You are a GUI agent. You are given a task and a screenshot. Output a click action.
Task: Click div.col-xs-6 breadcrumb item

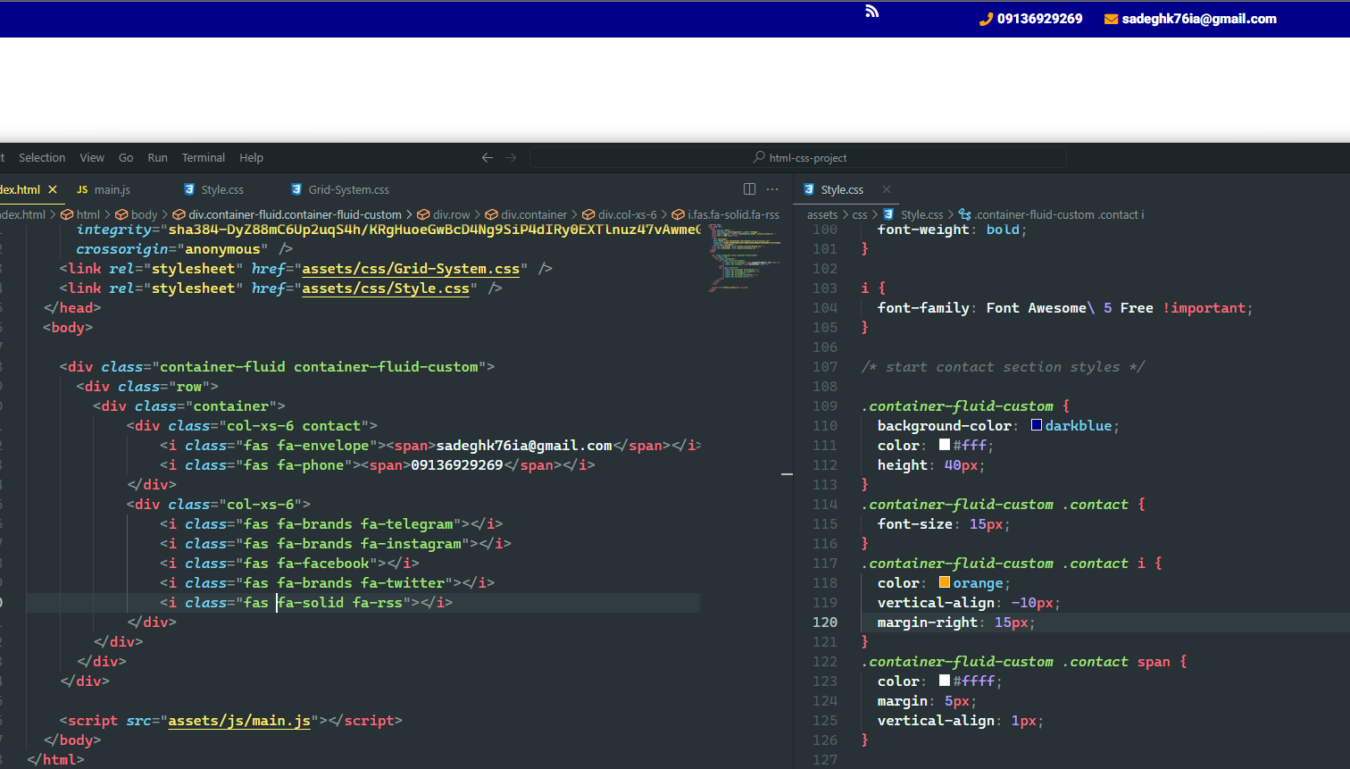click(x=620, y=215)
